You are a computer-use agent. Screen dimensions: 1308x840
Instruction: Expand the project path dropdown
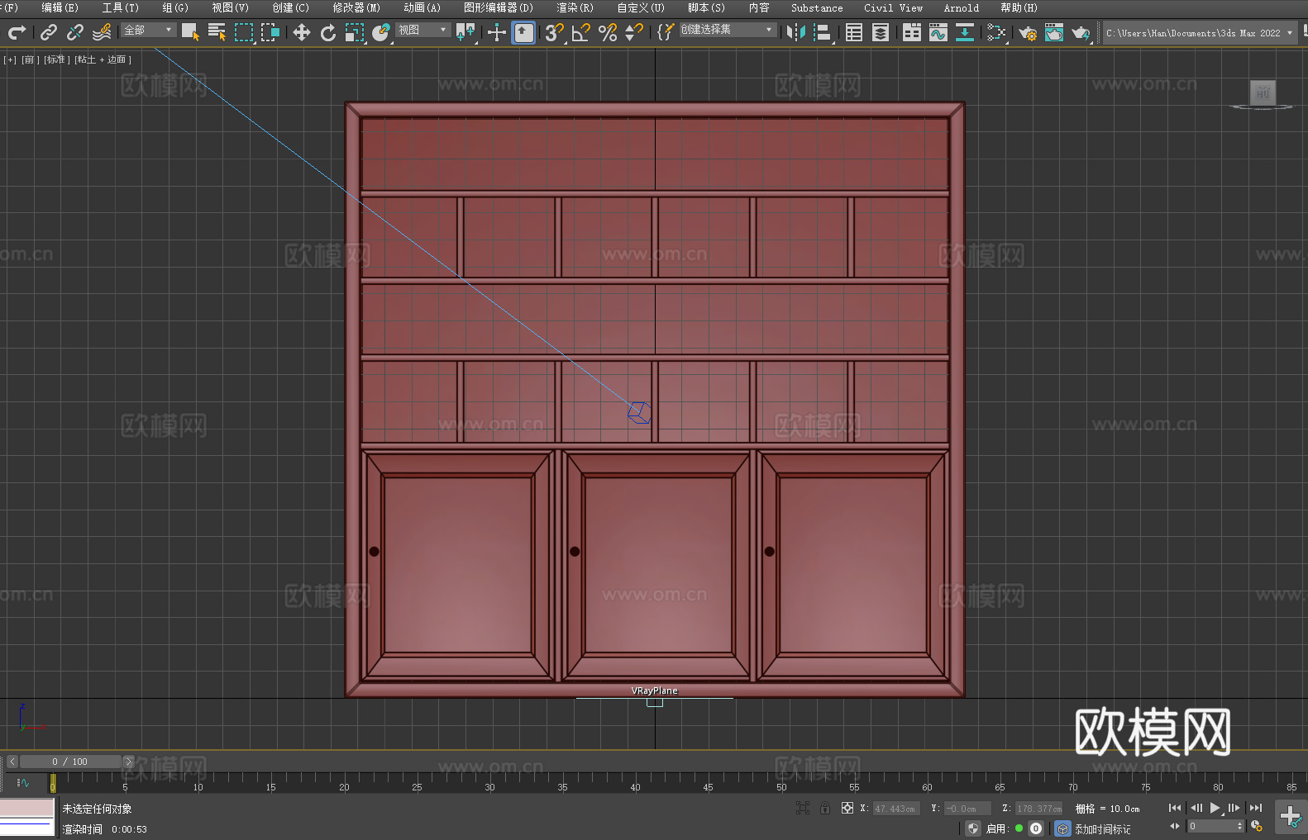click(1289, 33)
